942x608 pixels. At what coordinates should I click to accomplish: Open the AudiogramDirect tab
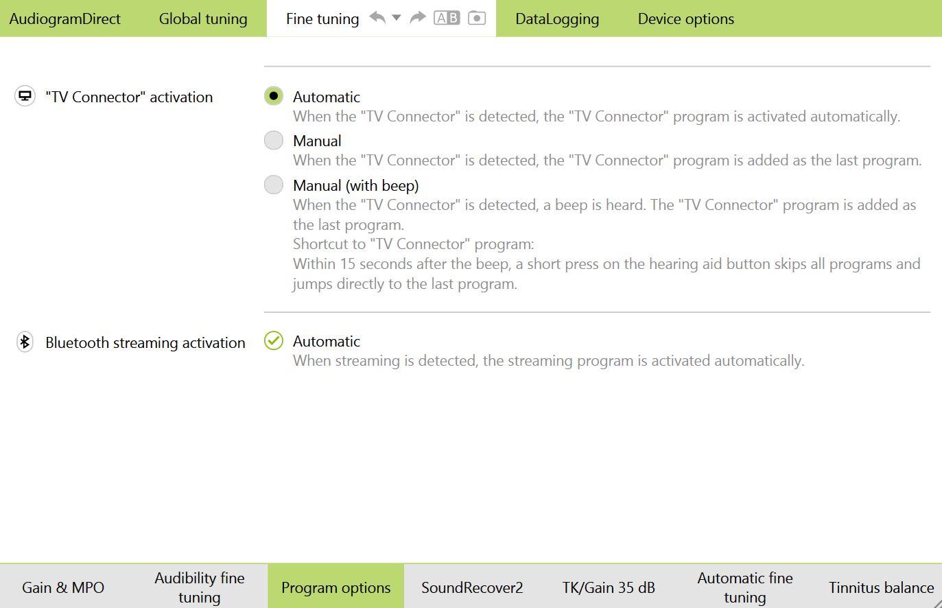(x=65, y=19)
